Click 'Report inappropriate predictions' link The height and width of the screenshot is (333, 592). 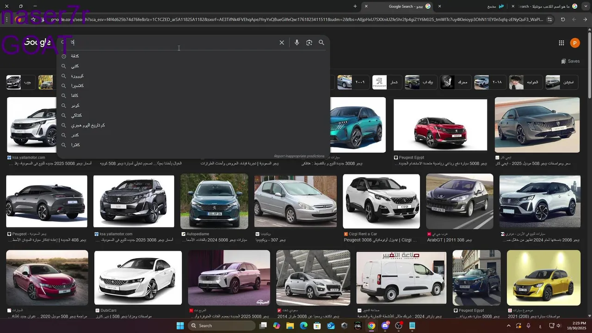(299, 156)
